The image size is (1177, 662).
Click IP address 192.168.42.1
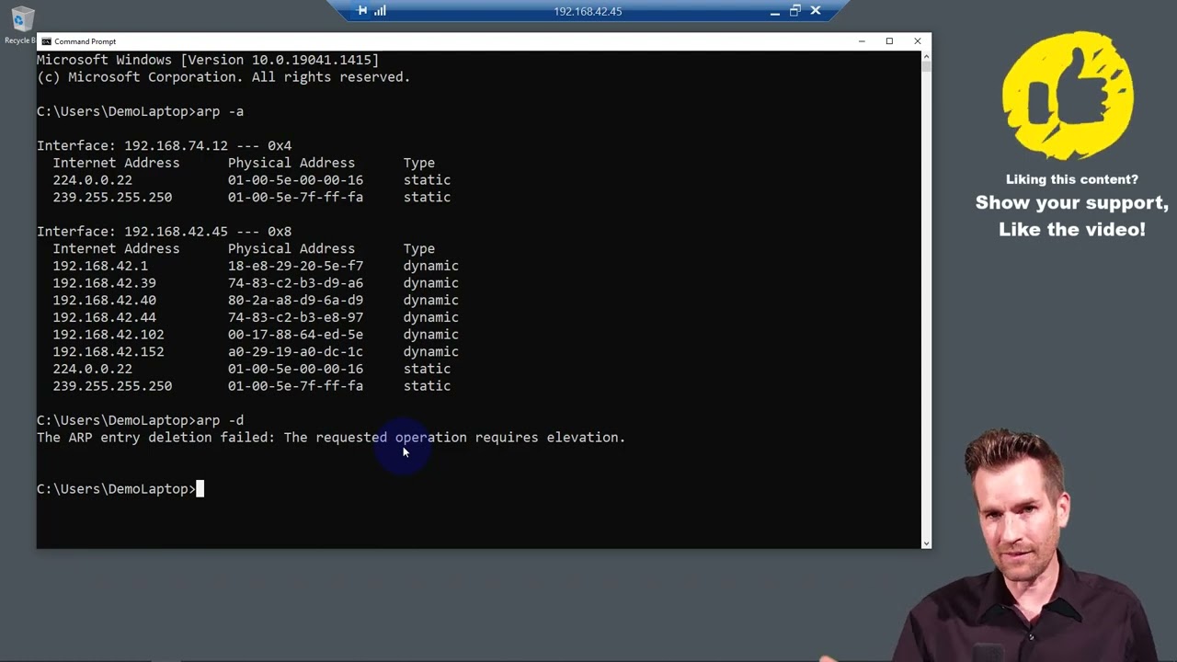(100, 266)
